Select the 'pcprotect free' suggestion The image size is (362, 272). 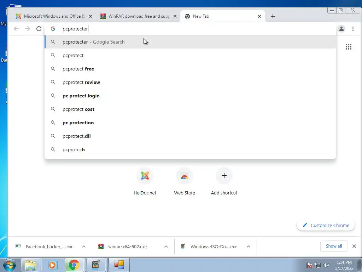(190, 69)
